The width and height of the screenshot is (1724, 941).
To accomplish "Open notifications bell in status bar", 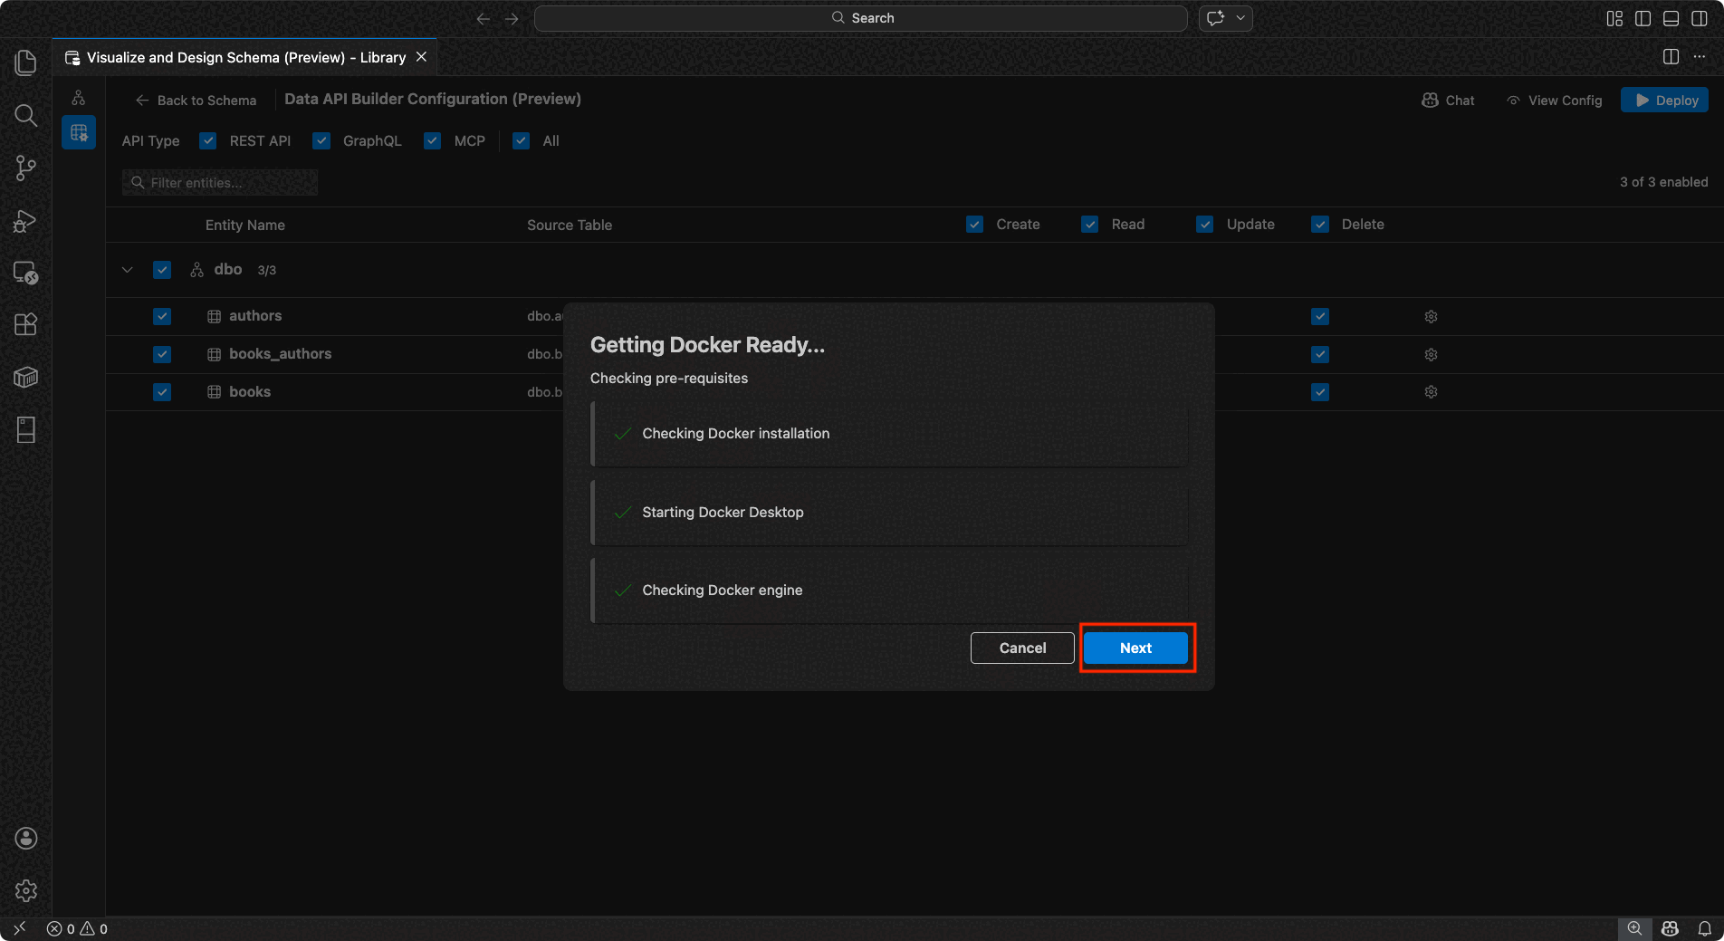I will pos(1704,928).
